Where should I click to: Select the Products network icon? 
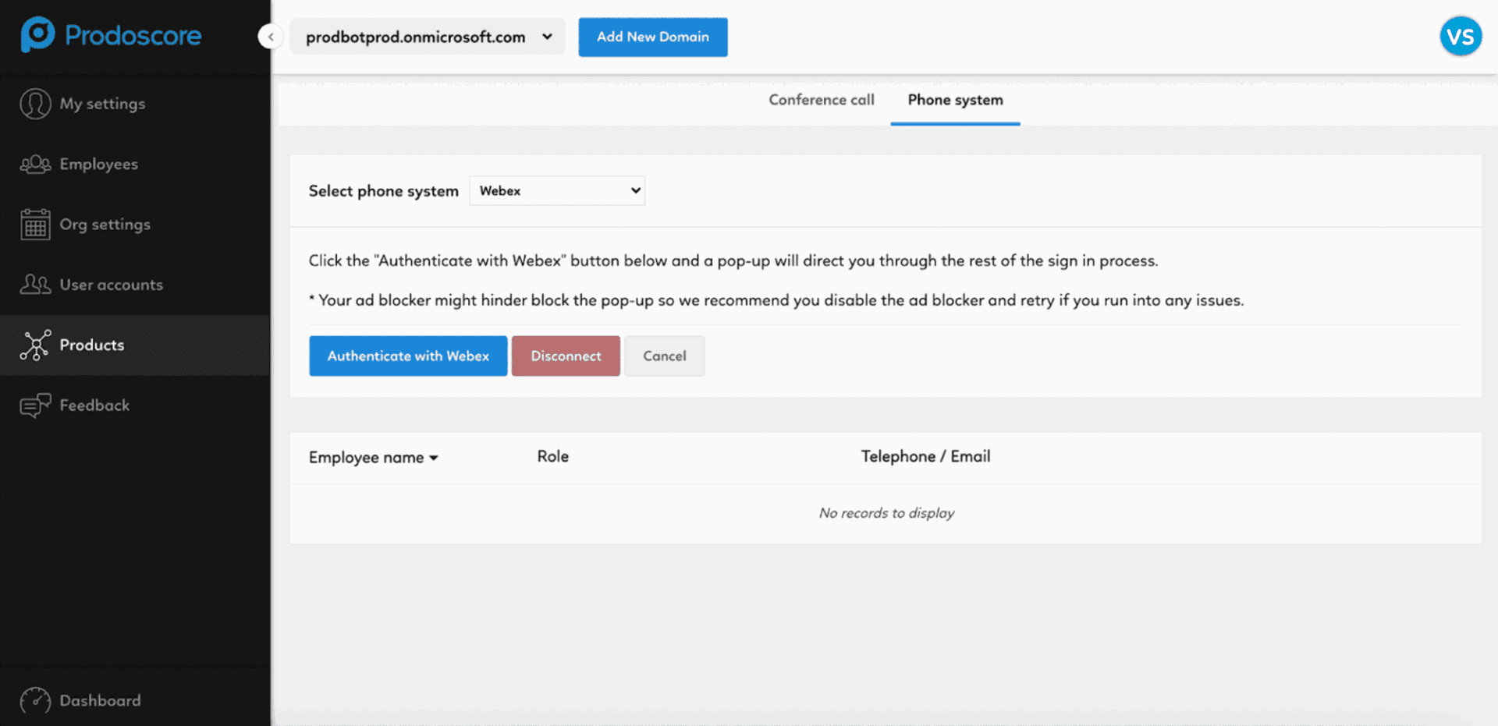click(35, 345)
